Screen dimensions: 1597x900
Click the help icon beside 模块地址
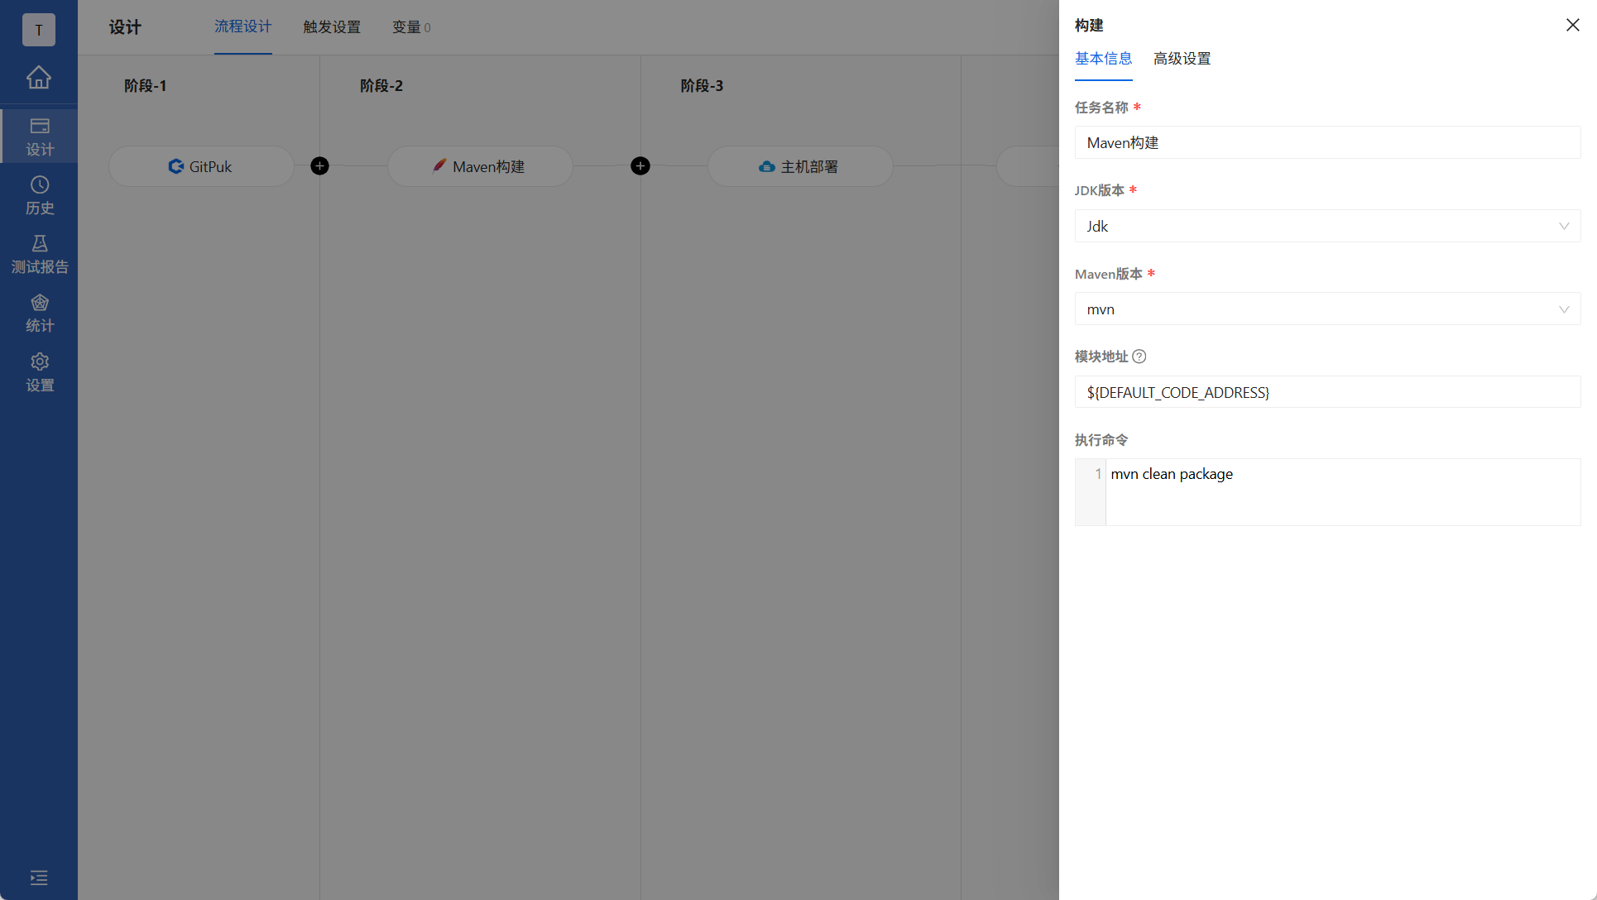1139,357
